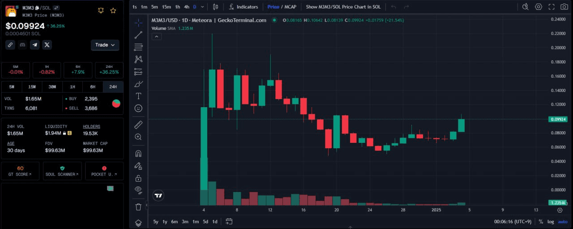The width and height of the screenshot is (573, 229).
Task: Open POCKET U. report link
Action: (104, 171)
